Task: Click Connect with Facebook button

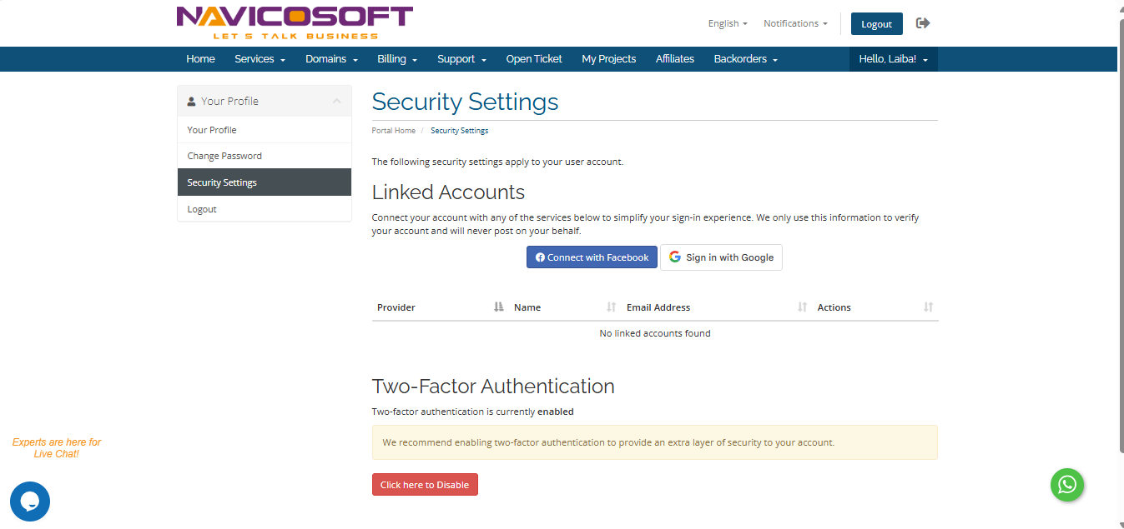Action: (x=592, y=257)
